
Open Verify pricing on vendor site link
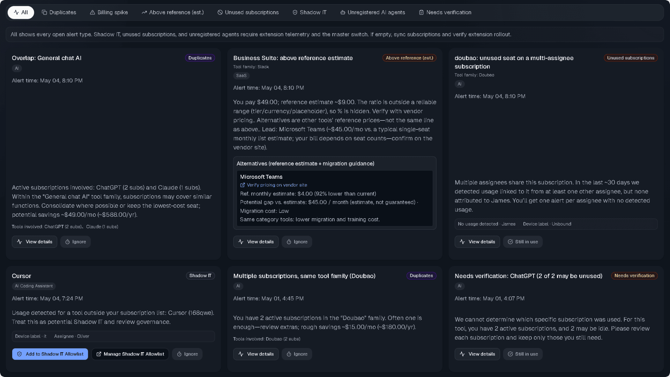274,185
